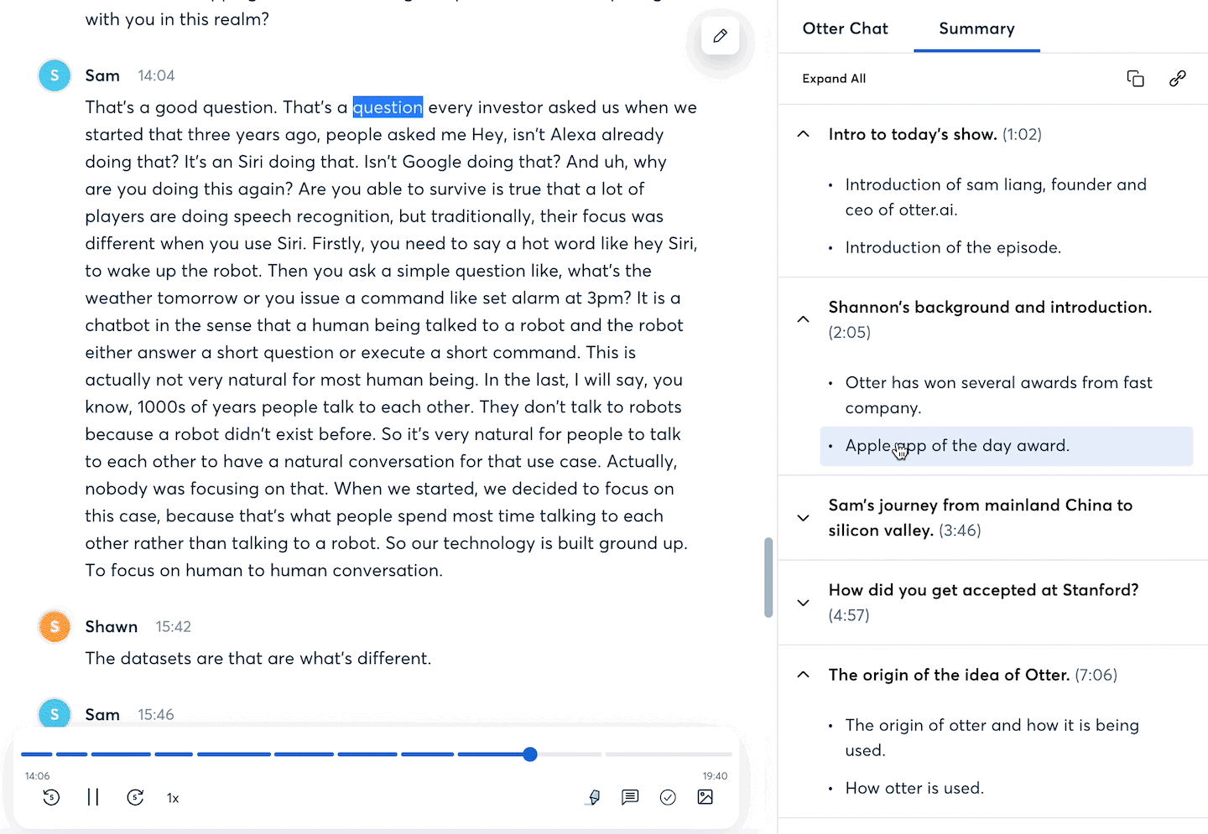
Task: Share the summary via the link icon
Action: click(1177, 78)
